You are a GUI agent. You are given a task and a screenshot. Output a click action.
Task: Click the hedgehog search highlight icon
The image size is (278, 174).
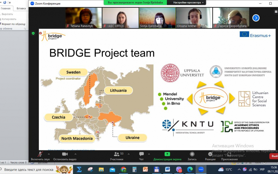64,169
